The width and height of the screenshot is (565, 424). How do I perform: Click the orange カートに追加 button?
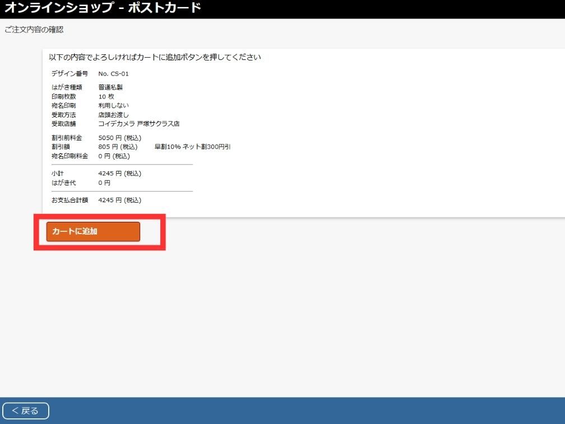(x=93, y=232)
